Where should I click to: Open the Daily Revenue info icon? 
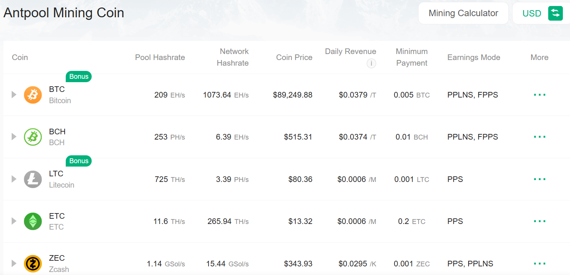click(371, 63)
